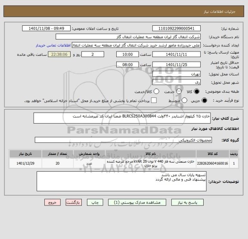The image size is (248, 239).
Task: Click the ساعت باقی مانده label
Action: 32,54
